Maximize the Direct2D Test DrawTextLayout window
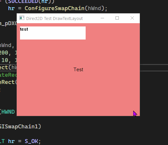The image size is (168, 145). pyautogui.click(x=117, y=18)
